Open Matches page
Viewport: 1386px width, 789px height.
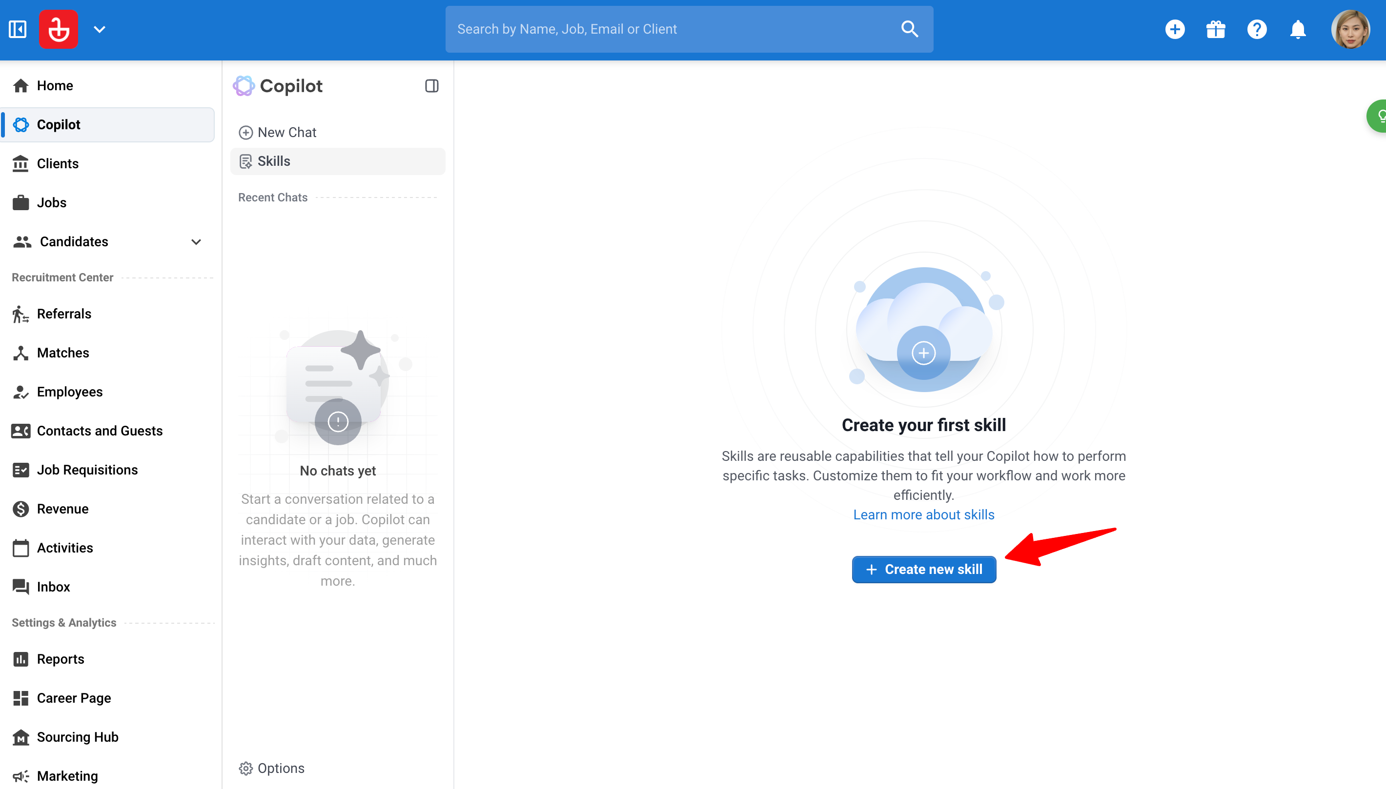108,353
